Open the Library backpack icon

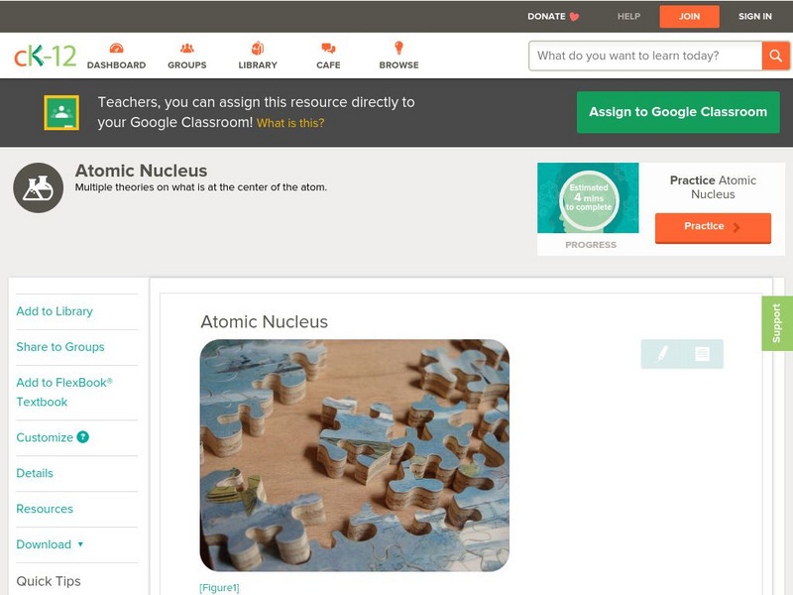coord(258,48)
